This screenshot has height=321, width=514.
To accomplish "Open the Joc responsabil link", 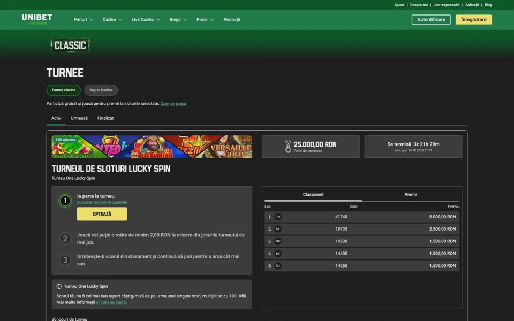I will [447, 5].
